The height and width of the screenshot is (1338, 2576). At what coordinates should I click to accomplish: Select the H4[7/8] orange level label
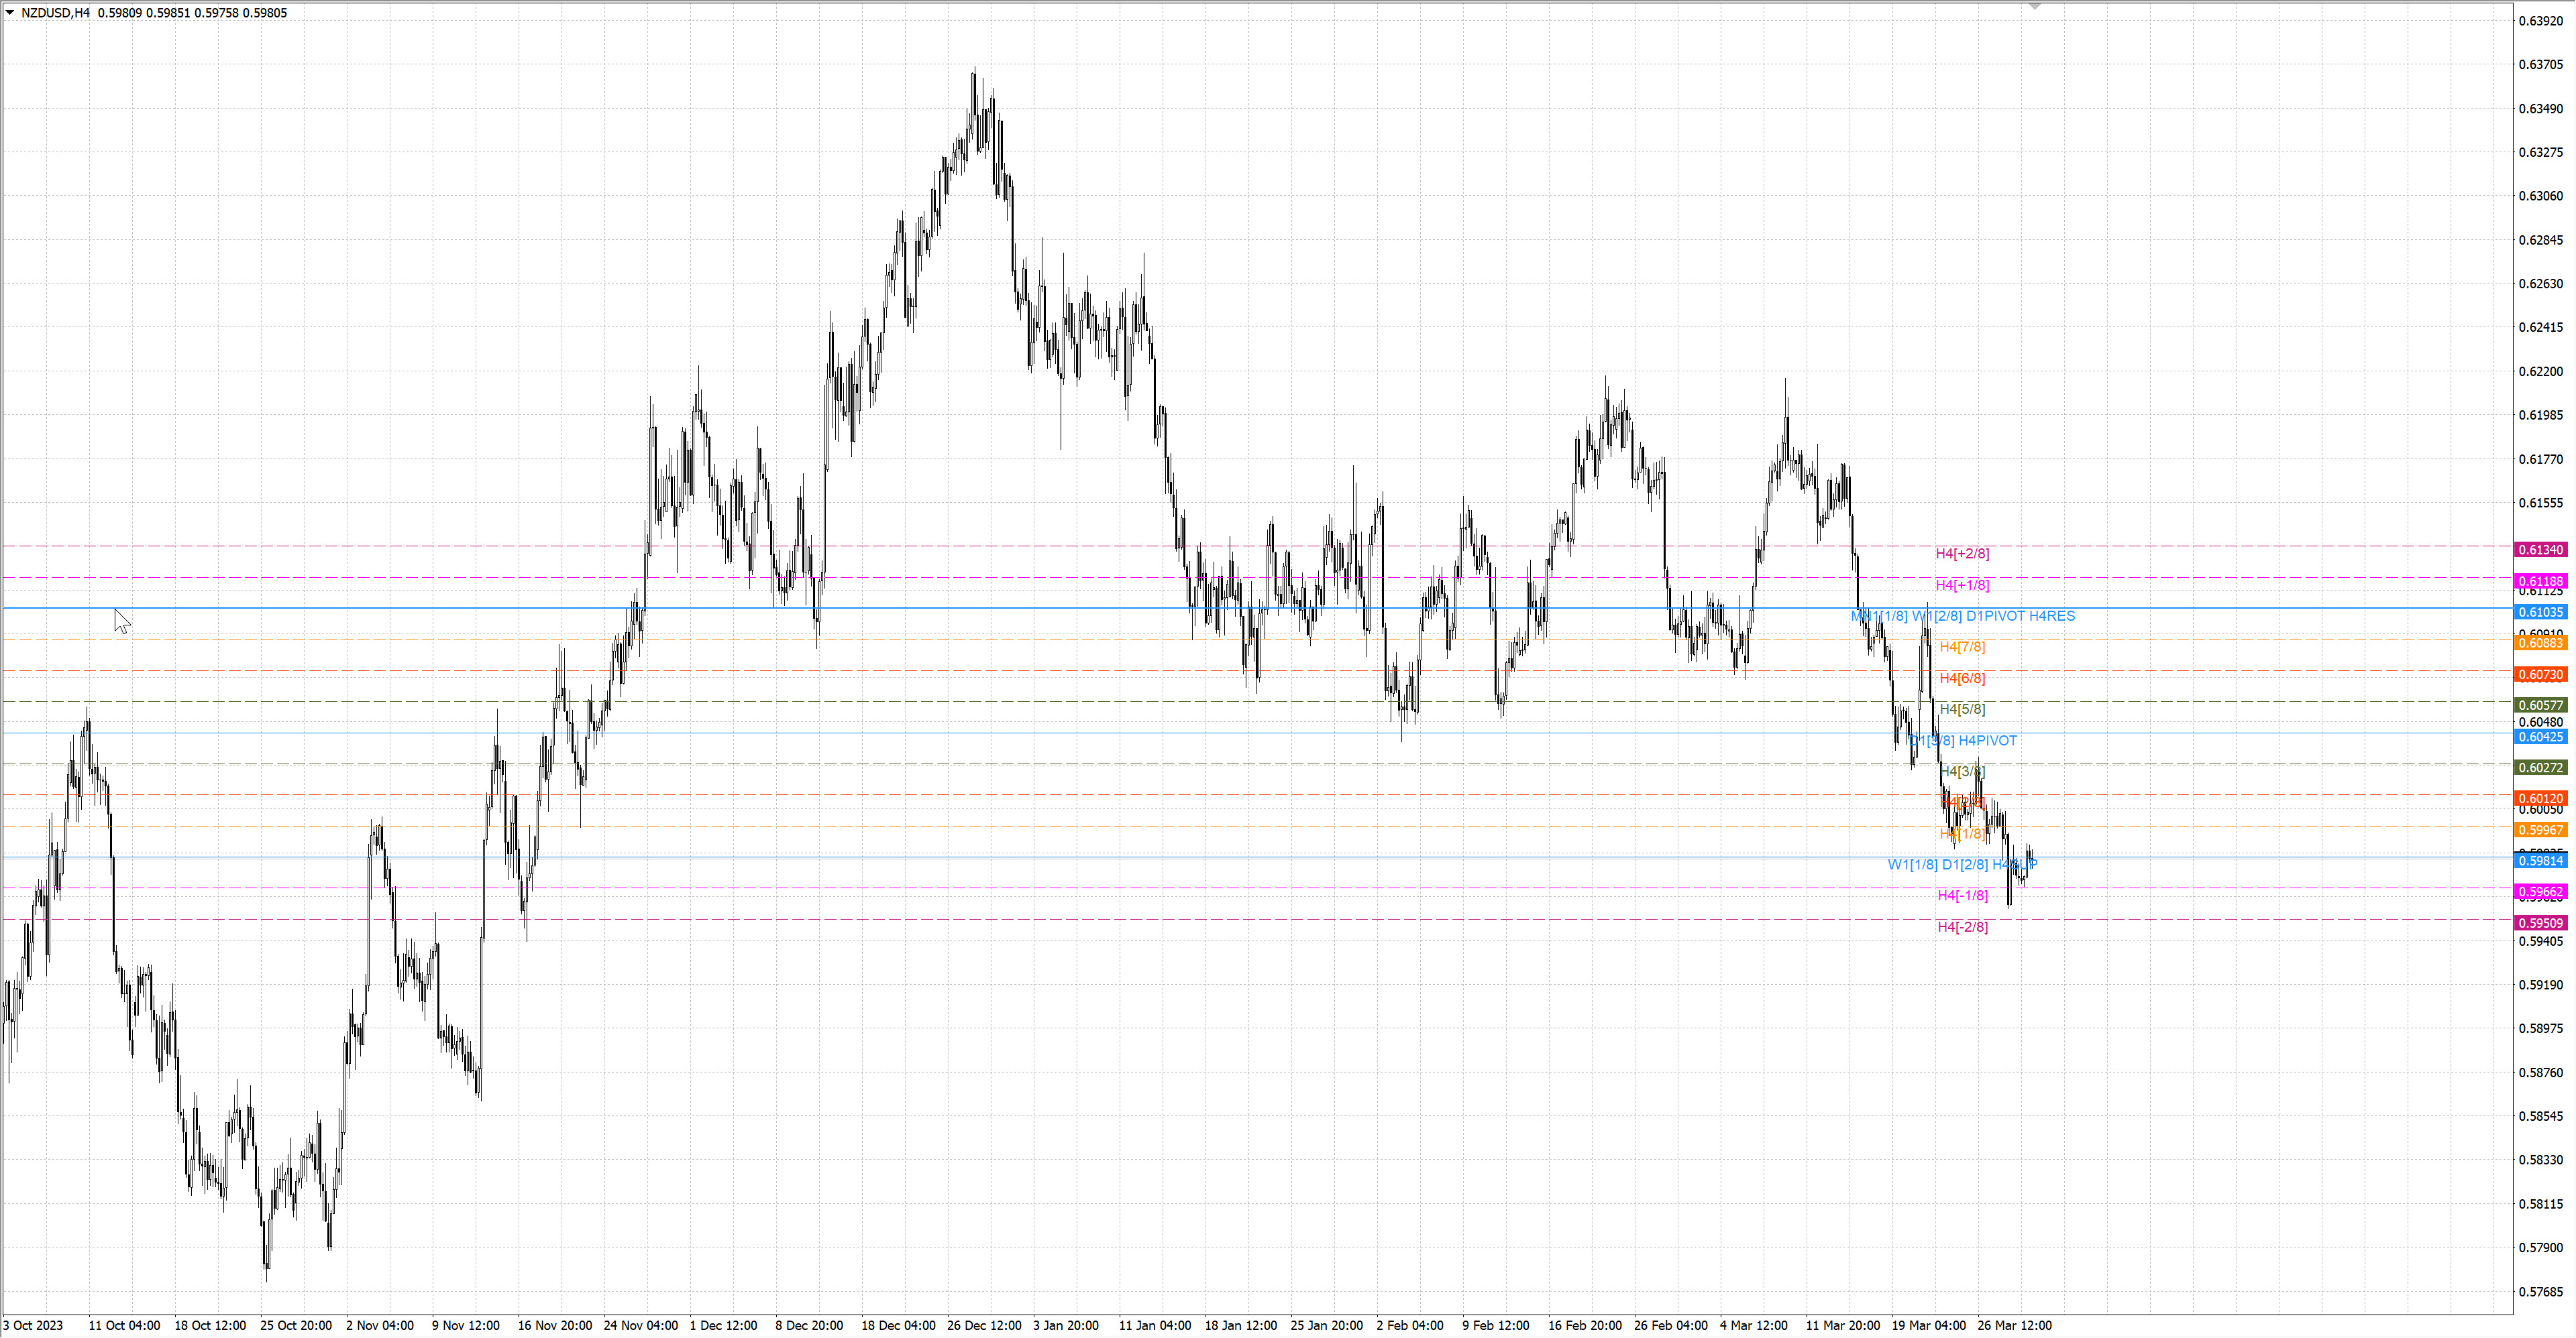[1962, 648]
